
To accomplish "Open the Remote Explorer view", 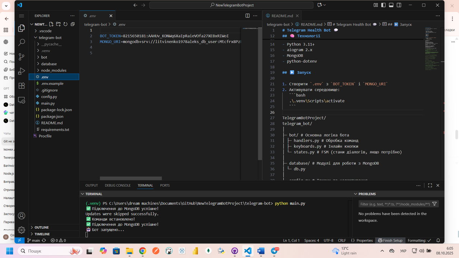I will point(22,100).
